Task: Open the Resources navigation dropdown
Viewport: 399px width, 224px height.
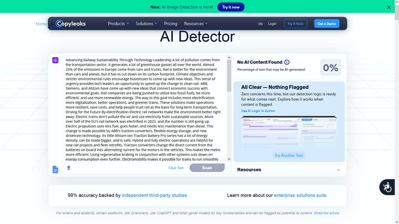Action: (196, 24)
